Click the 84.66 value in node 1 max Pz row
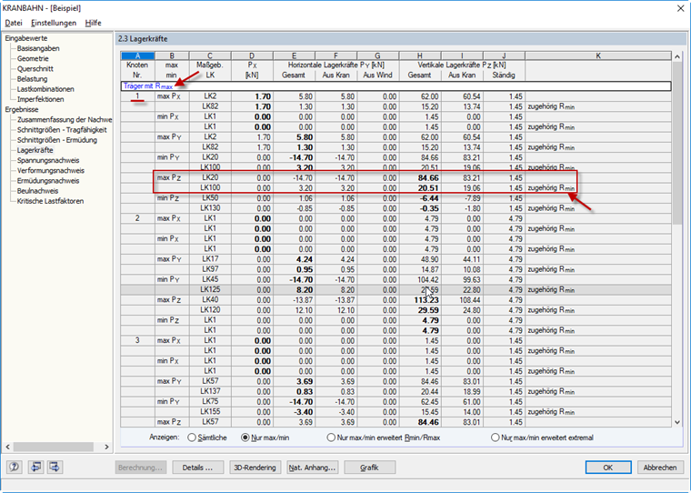The width and height of the screenshot is (691, 493). 420,177
